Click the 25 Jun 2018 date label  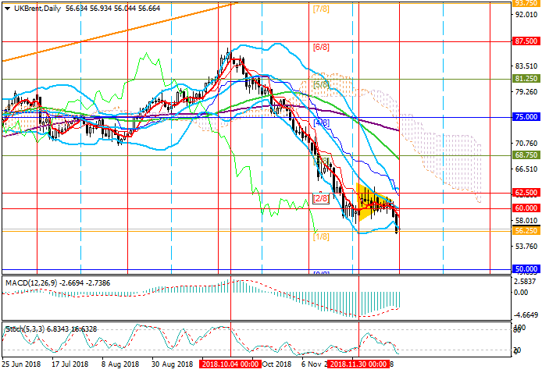coord(23,364)
